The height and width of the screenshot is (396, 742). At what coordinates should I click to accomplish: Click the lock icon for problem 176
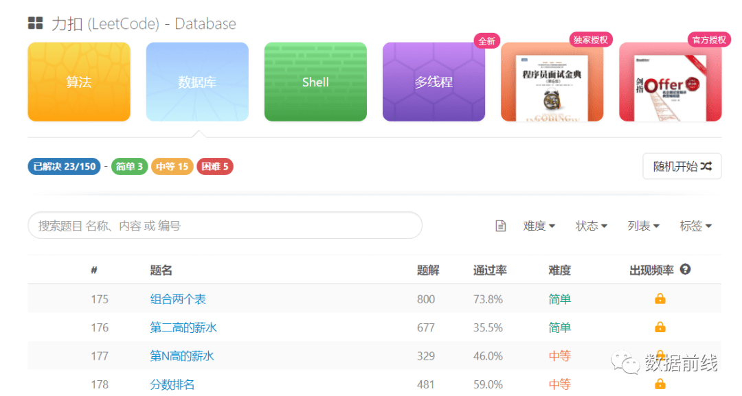point(660,327)
